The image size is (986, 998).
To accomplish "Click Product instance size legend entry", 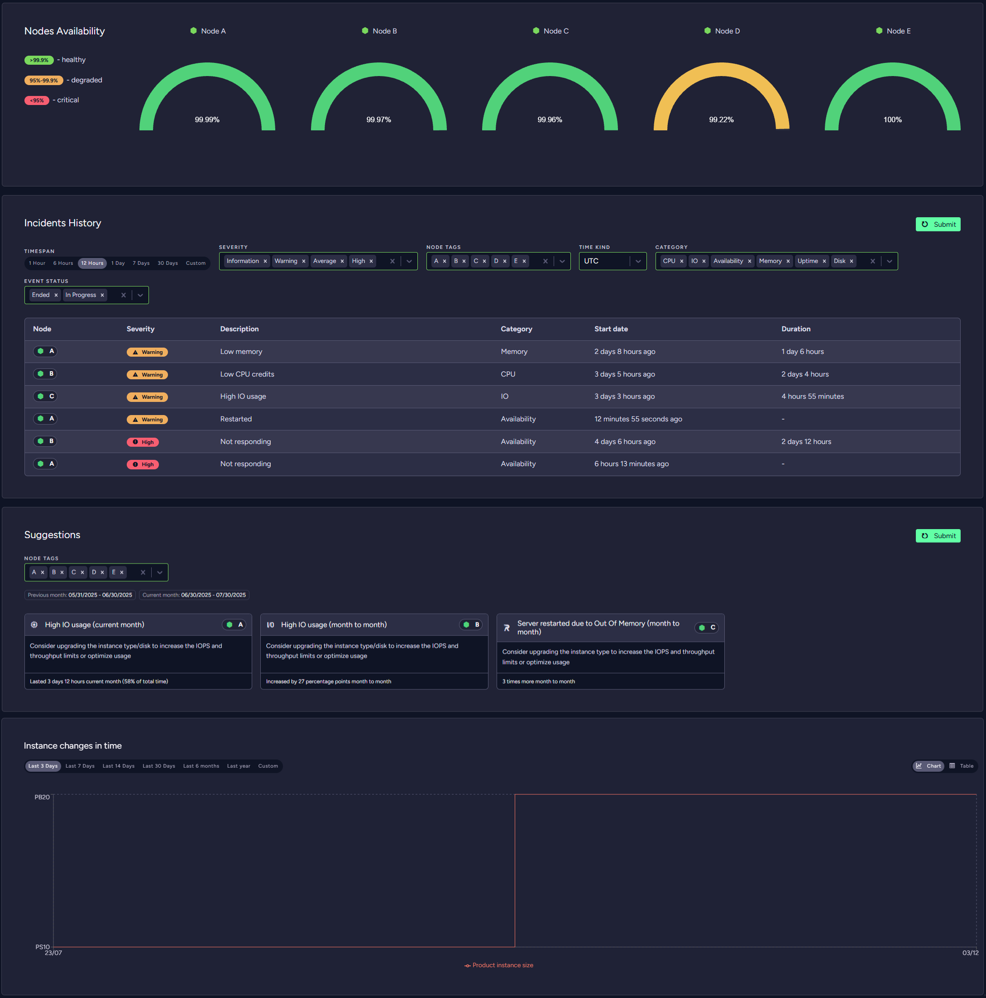I will point(499,965).
